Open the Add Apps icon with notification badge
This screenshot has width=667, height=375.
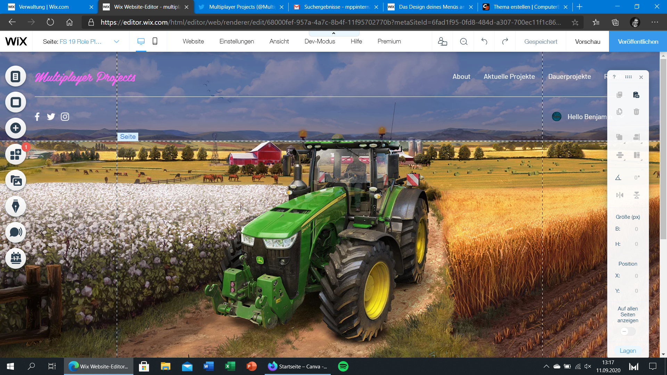point(16,154)
